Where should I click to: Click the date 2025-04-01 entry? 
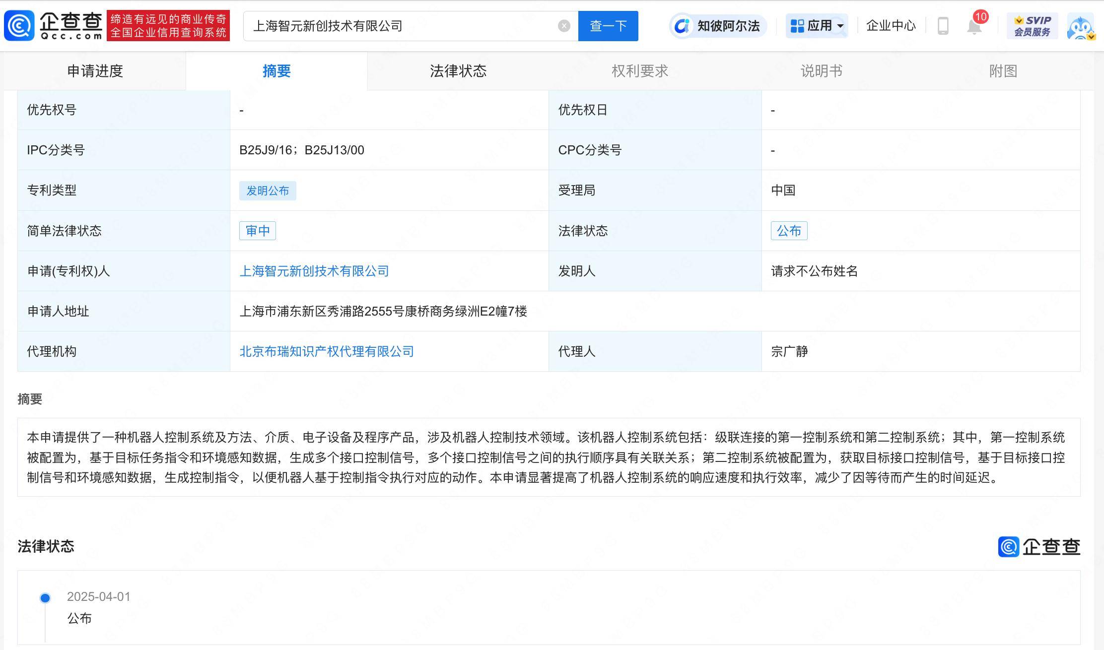point(99,596)
